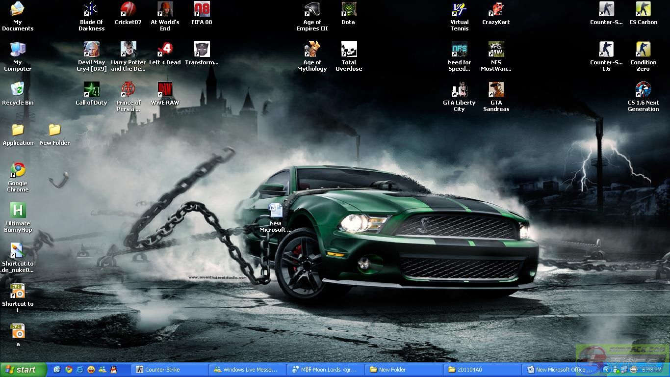The width and height of the screenshot is (670, 377).
Task: Launch Yahoo Messenger smiley from Quick Launch
Action: [x=91, y=370]
